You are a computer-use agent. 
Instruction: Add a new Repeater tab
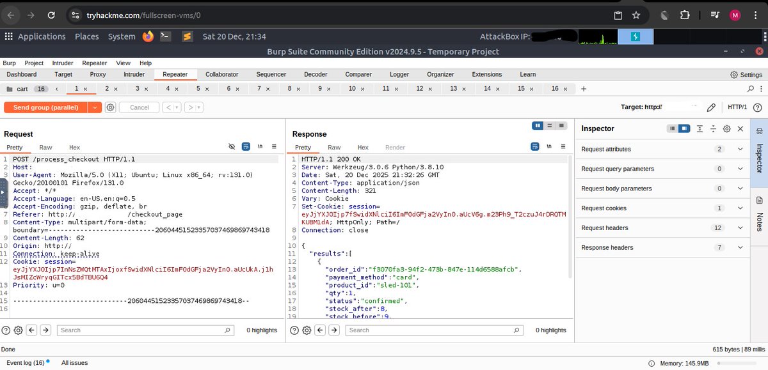tap(584, 89)
